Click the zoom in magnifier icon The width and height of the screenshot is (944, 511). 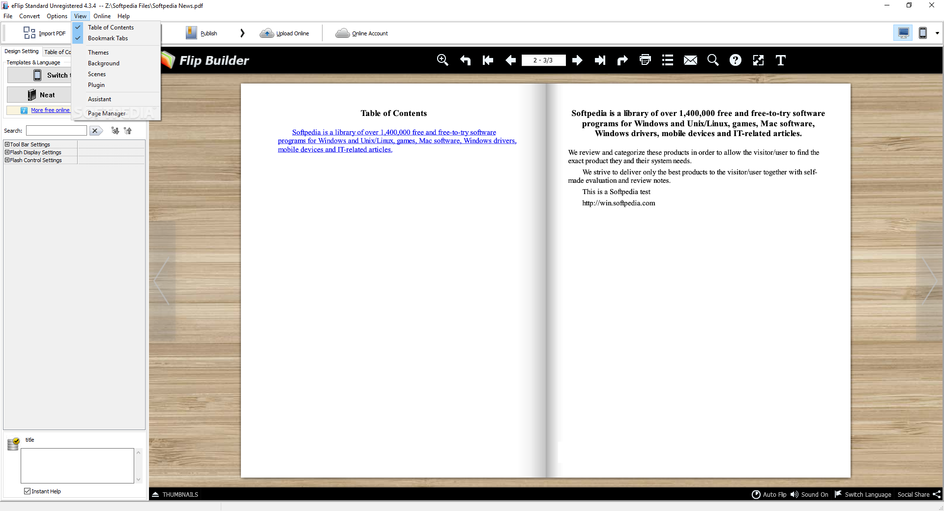[x=442, y=60]
